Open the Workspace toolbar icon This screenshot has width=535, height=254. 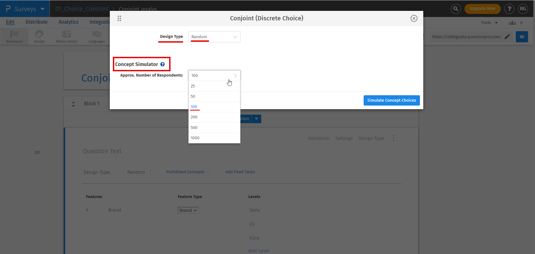(14, 37)
